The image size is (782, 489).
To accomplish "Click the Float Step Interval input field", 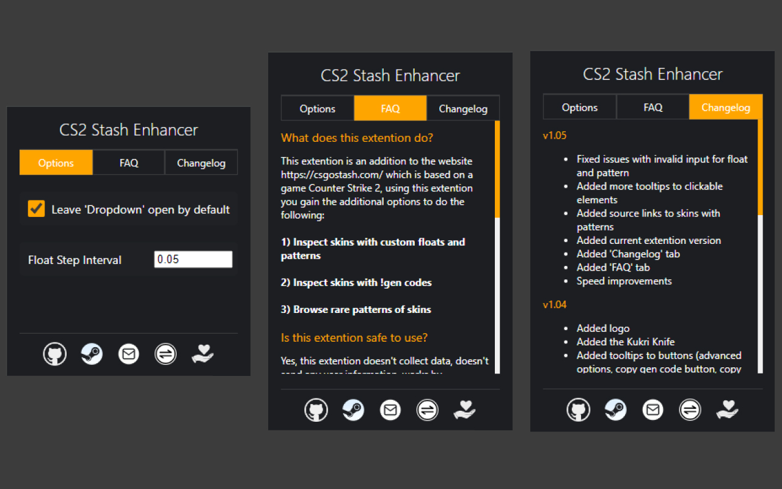I will (193, 259).
